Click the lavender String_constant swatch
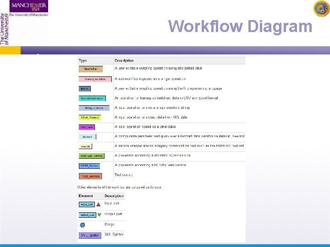330x247 pixels. tap(94, 108)
